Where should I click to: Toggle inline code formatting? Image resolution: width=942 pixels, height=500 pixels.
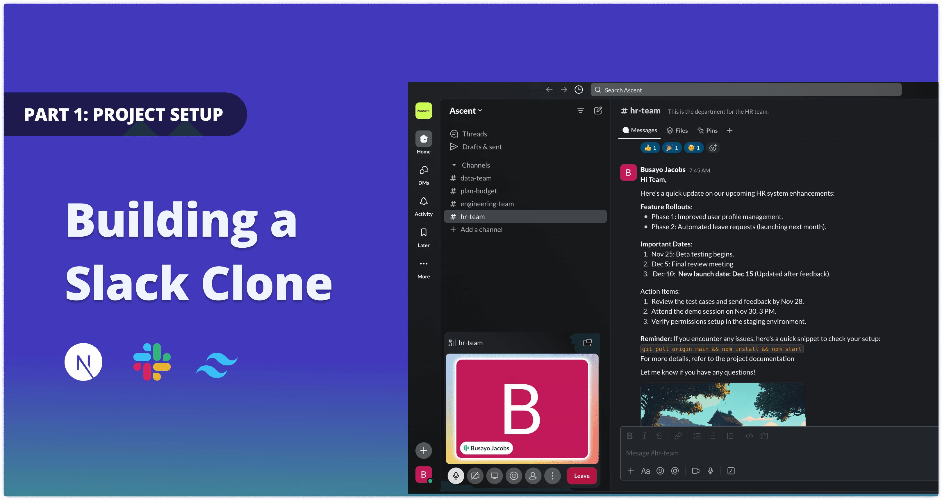(x=749, y=436)
